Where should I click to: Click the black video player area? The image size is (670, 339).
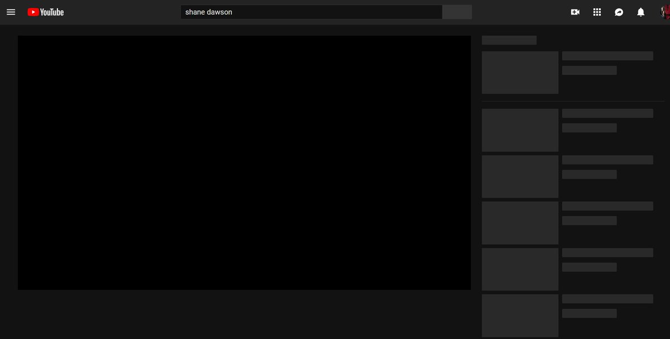245,163
